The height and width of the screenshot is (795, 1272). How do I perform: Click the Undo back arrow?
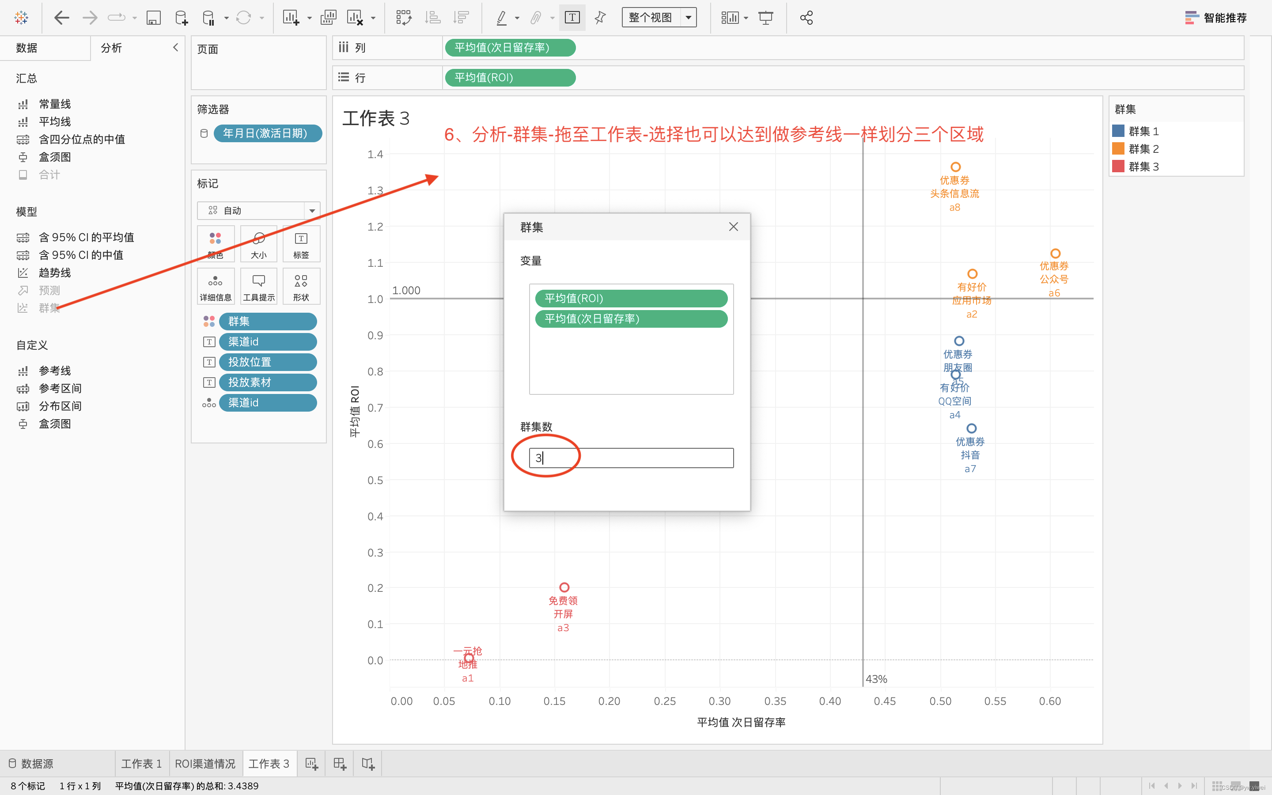[x=62, y=18]
